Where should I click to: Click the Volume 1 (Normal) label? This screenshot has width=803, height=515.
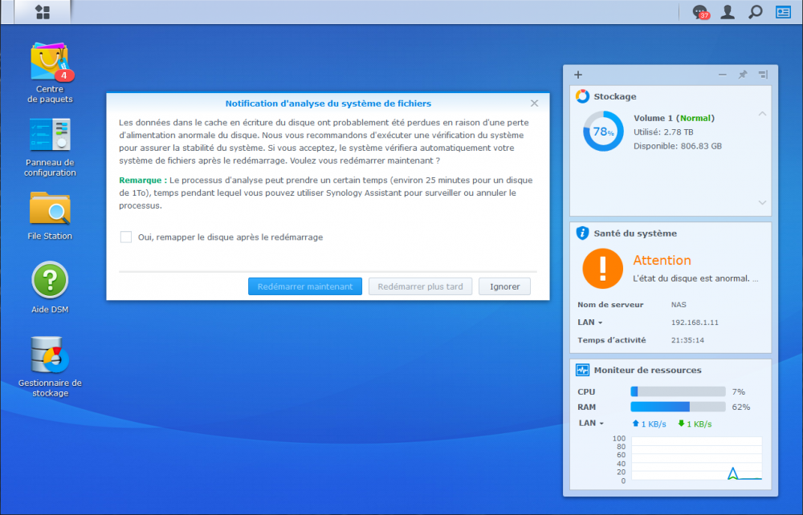click(x=674, y=118)
